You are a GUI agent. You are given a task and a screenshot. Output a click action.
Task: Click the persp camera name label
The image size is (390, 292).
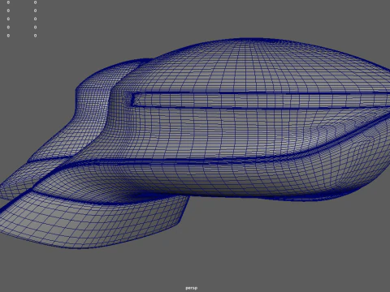[191, 288]
